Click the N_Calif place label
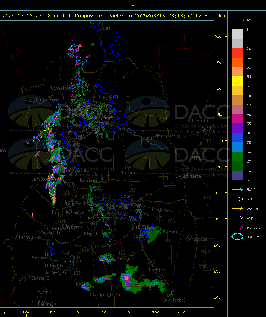 111,98
